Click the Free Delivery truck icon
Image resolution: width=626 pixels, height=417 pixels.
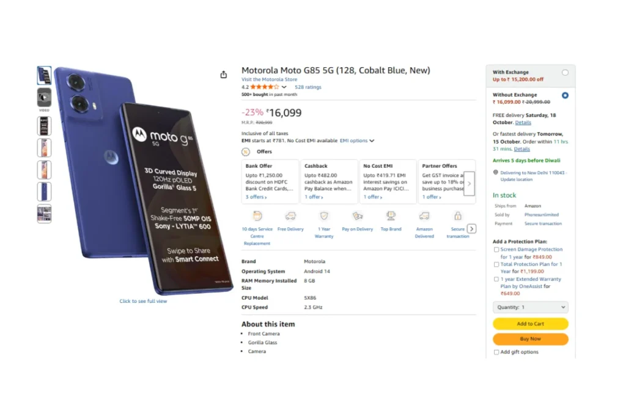click(290, 216)
